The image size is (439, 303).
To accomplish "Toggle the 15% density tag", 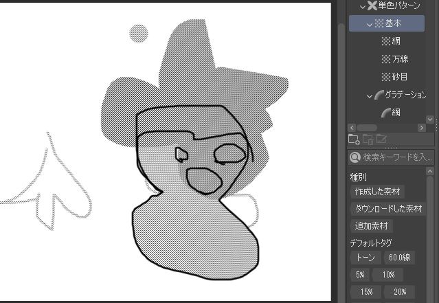I will pos(365,292).
